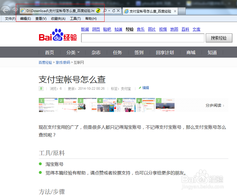This screenshot has width=237, height=195.
Task: Open 回享计划 in the navigation bar
Action: pos(165,52)
